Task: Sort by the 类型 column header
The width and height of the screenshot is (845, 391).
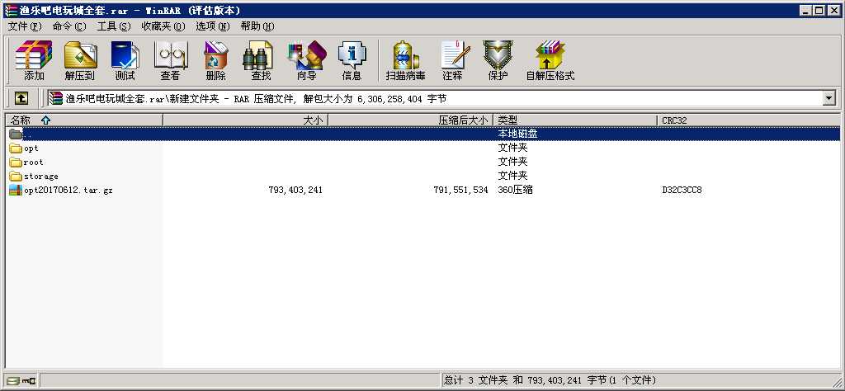Action: [x=575, y=120]
